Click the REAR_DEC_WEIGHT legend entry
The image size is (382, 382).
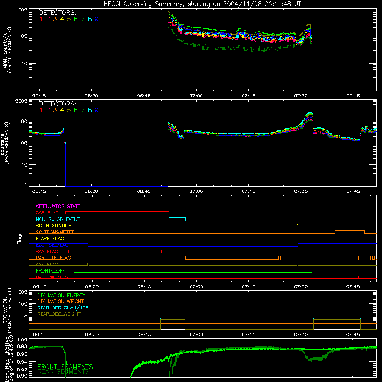(x=59, y=314)
